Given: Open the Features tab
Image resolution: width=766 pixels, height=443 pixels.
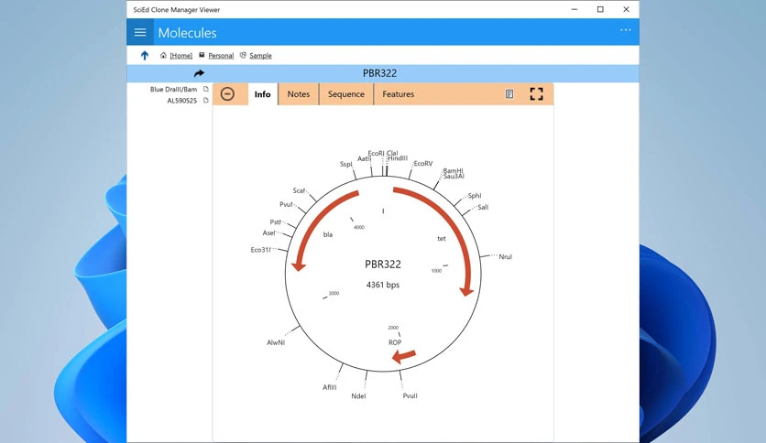Looking at the screenshot, I should [399, 94].
